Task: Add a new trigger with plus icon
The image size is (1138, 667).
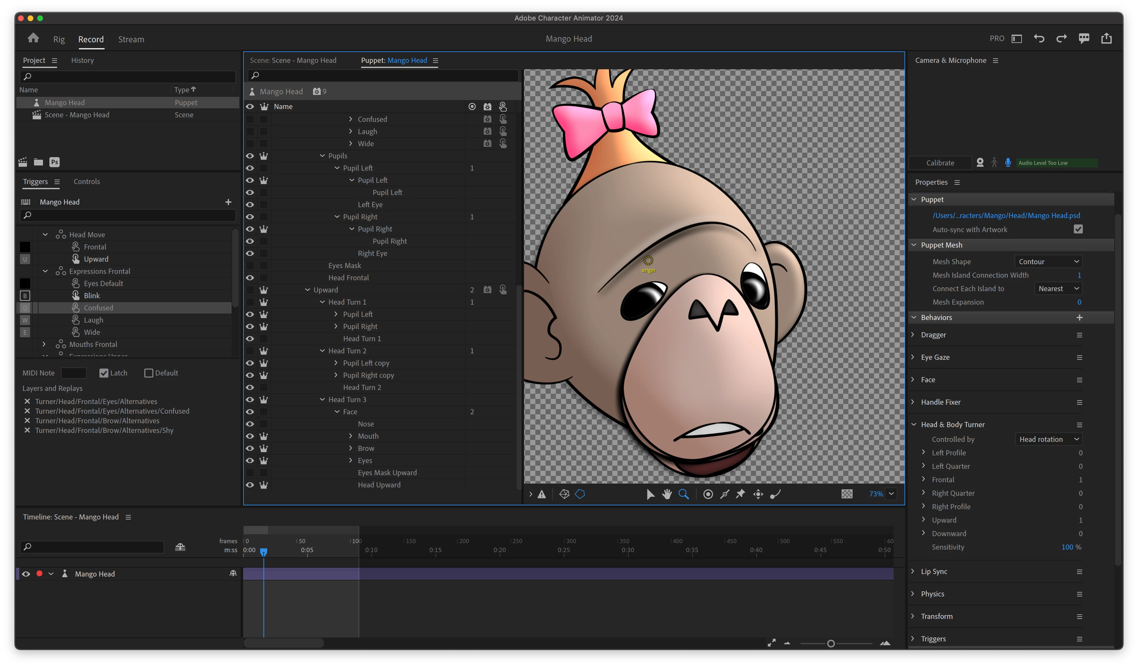Action: pos(228,202)
